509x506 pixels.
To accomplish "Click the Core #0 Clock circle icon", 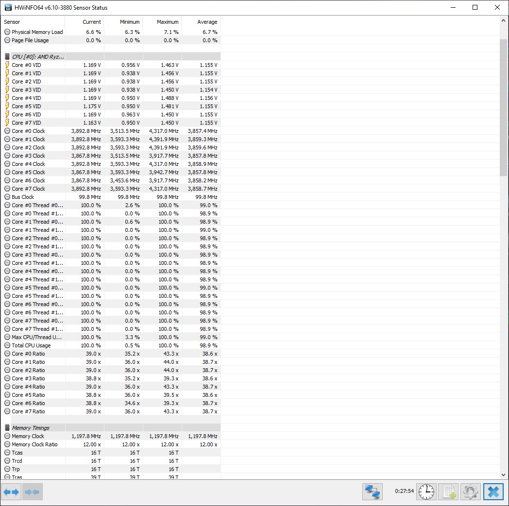I will tap(7, 131).
